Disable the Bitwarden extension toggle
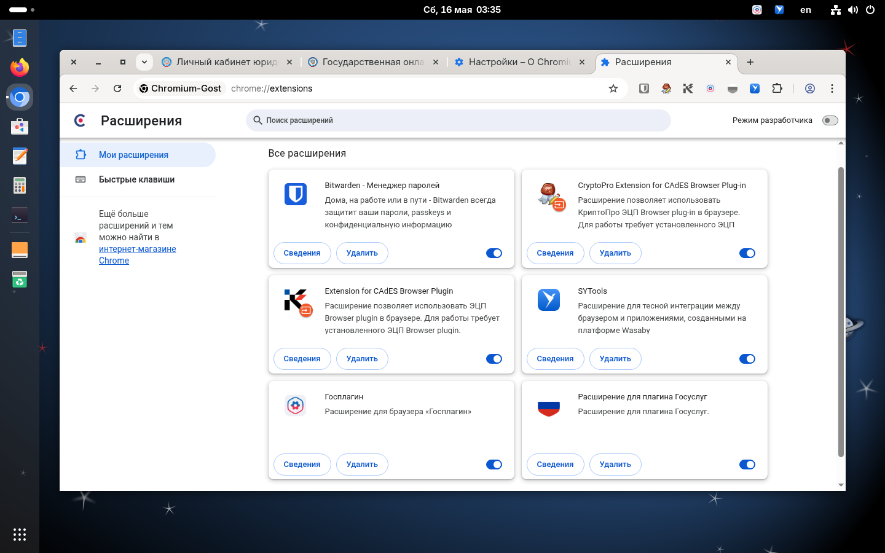885x553 pixels. coord(494,253)
